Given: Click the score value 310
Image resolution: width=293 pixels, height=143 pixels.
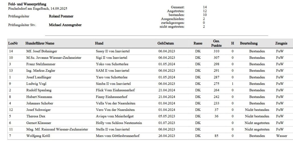Looking at the screenshot, I should coord(216,51).
